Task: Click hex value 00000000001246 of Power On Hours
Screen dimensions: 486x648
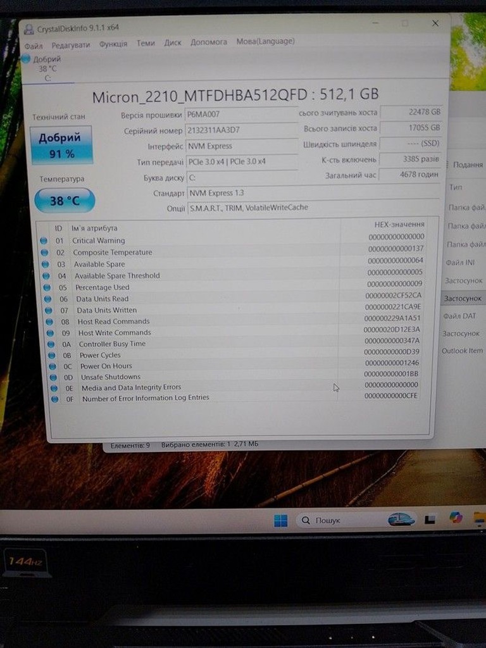Action: [392, 363]
